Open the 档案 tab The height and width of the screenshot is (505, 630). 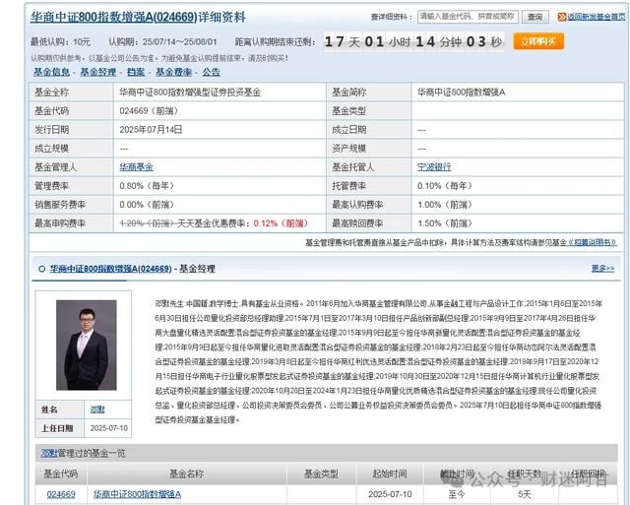tap(136, 72)
